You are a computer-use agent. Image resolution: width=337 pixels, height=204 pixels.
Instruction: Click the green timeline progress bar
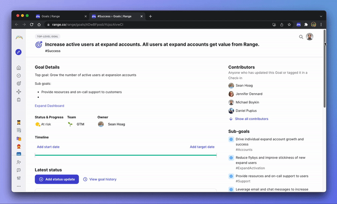[126, 155]
